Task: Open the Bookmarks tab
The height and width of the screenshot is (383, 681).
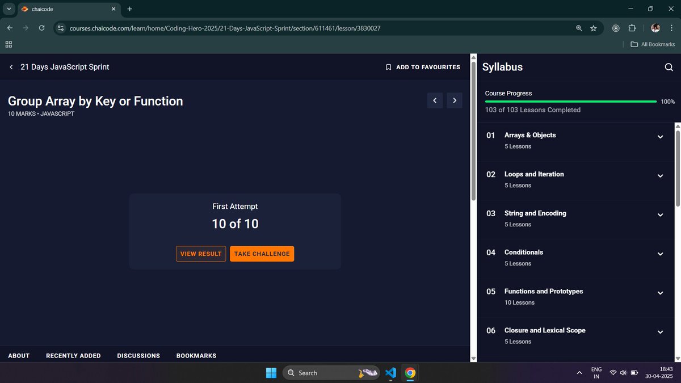Action: [x=196, y=356]
